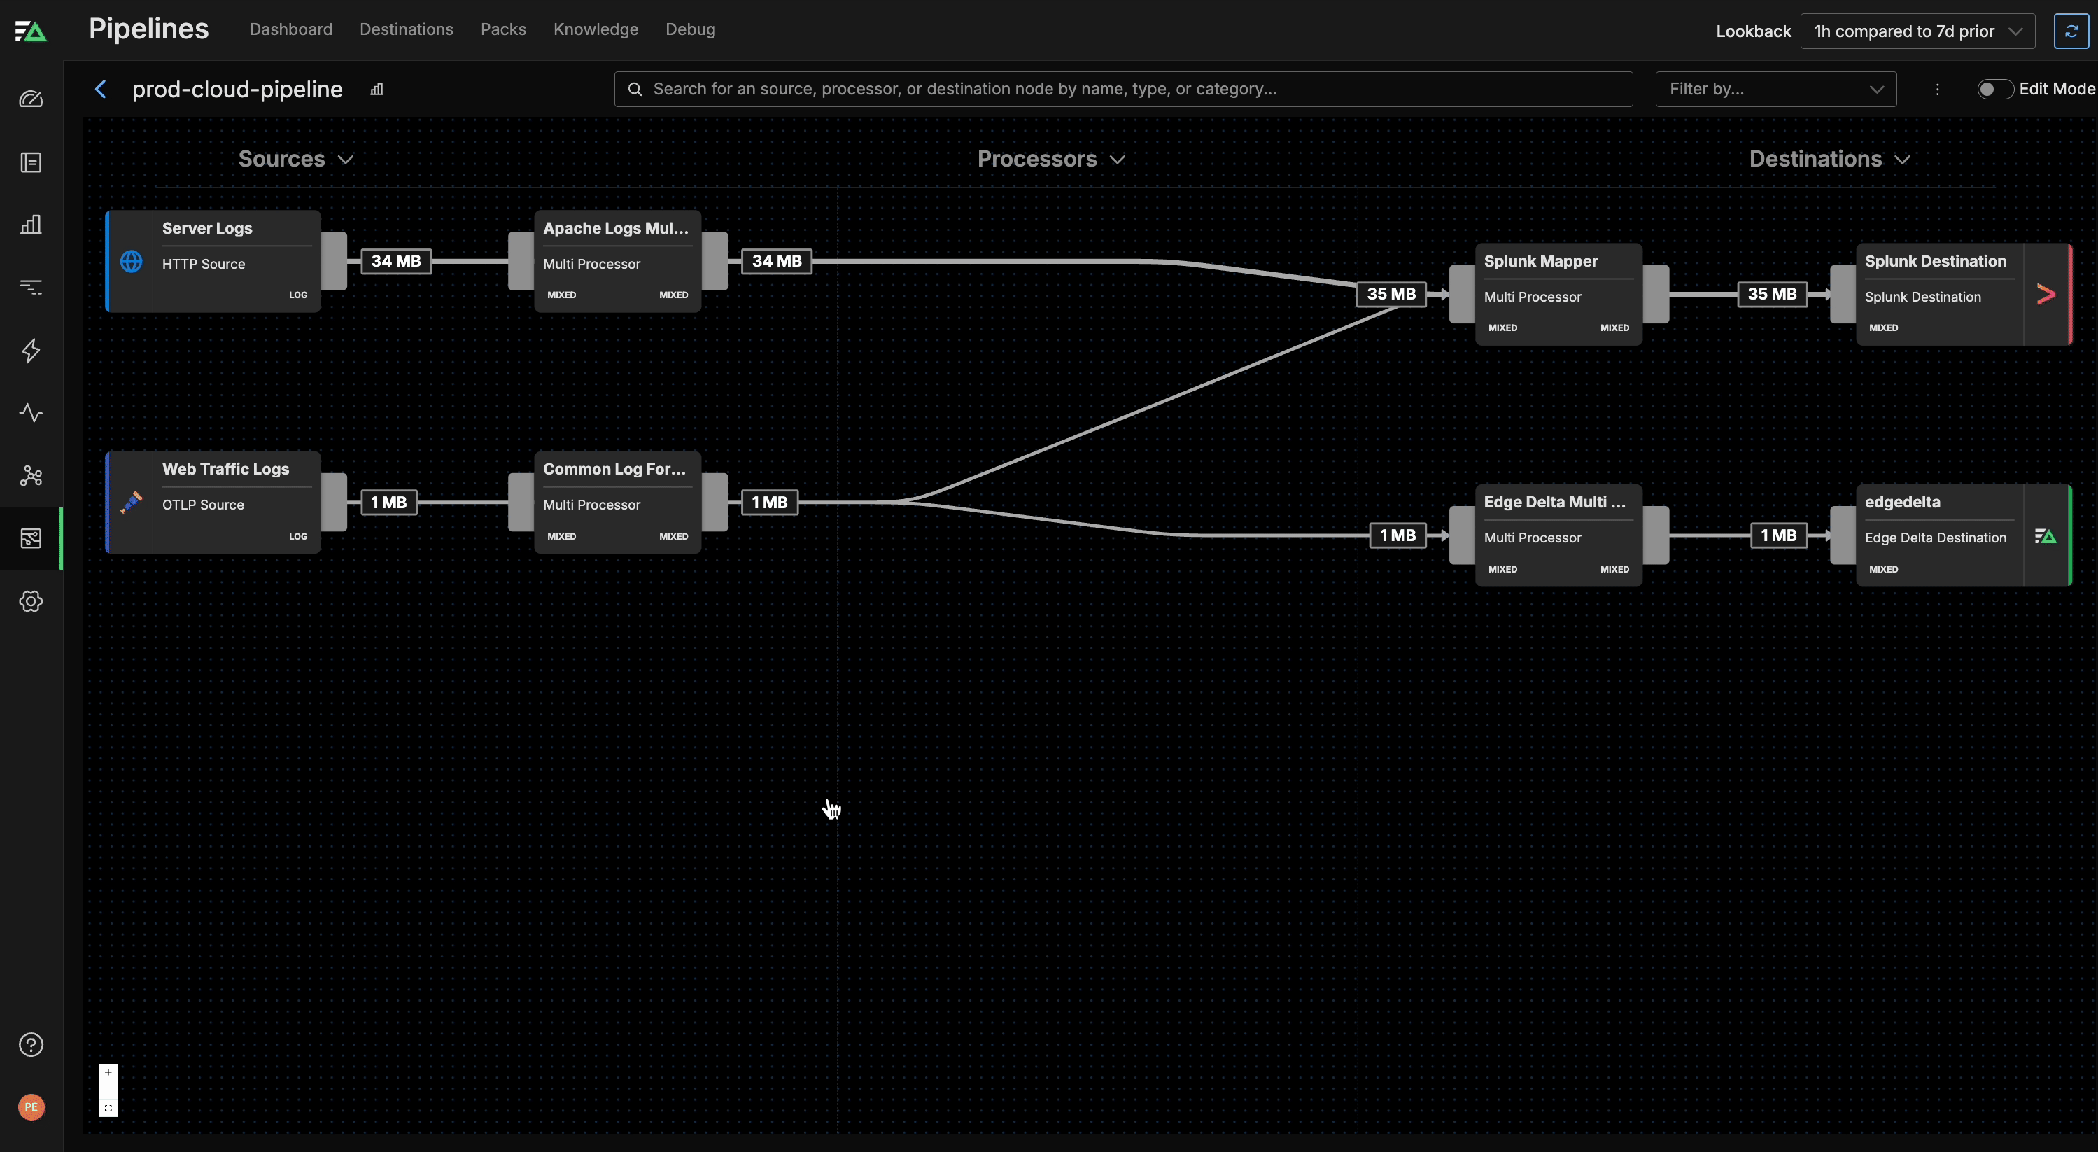
Task: Open the gauge dashboard icon in sidebar
Action: (x=31, y=99)
